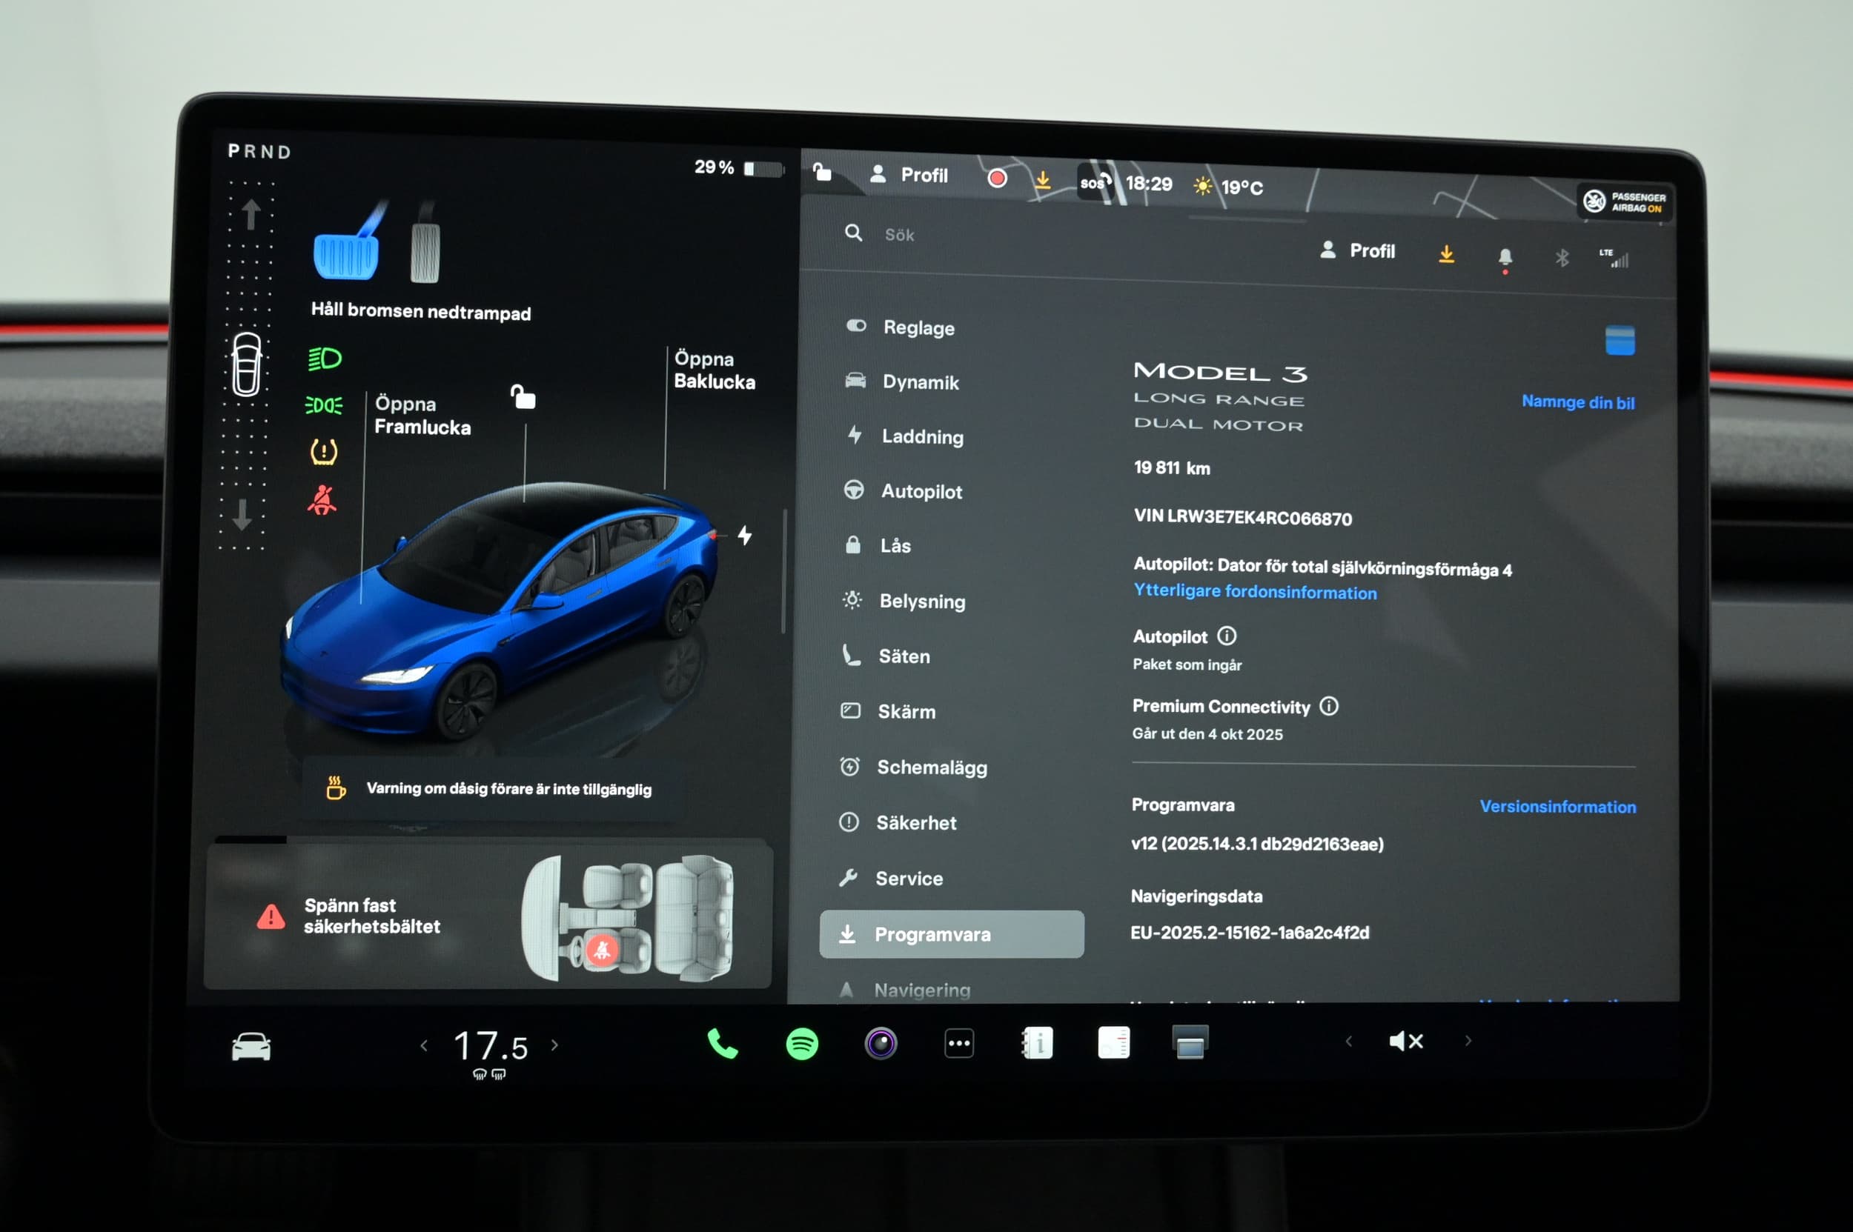
Task: Open the Versionsinformation link
Action: tap(1557, 807)
